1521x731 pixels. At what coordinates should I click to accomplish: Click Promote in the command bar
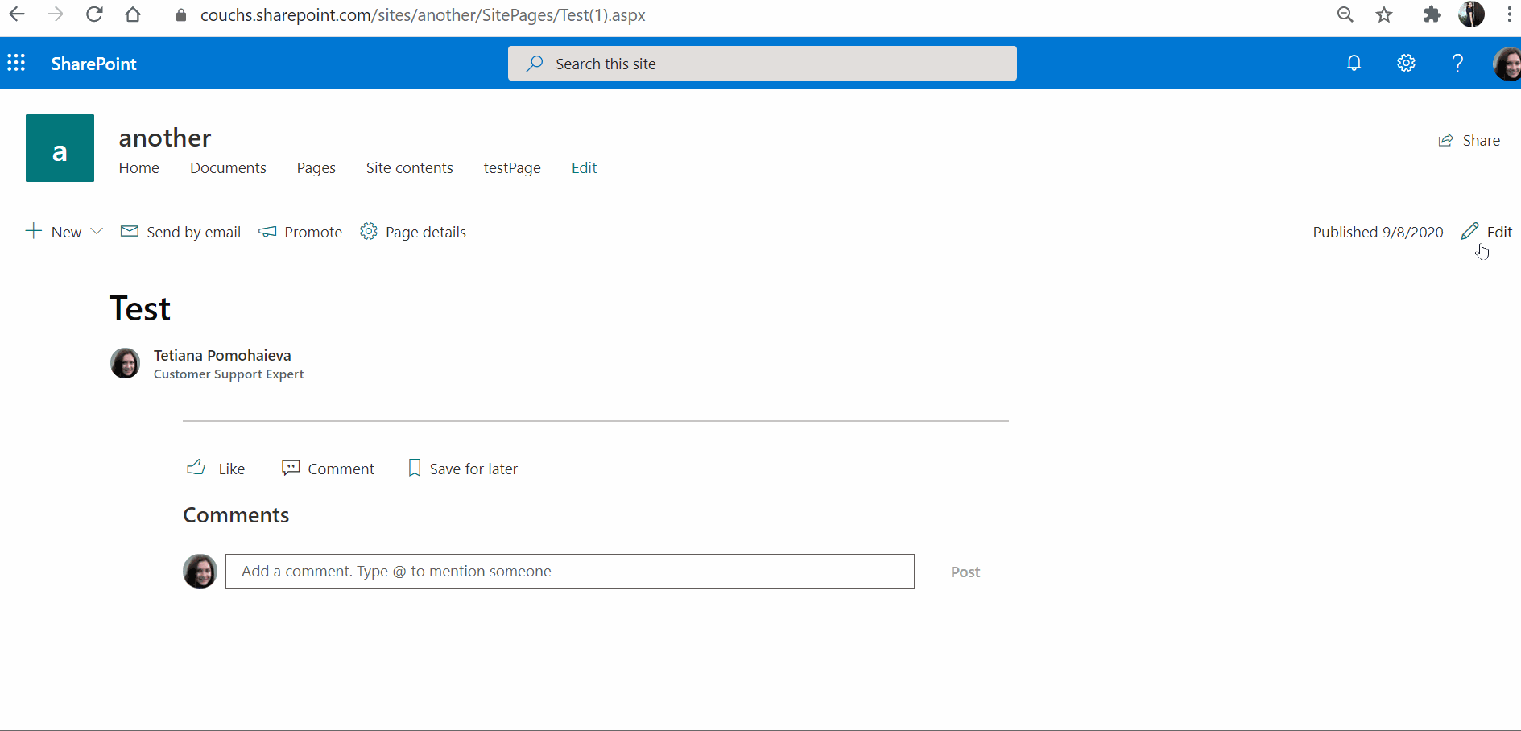(x=300, y=232)
